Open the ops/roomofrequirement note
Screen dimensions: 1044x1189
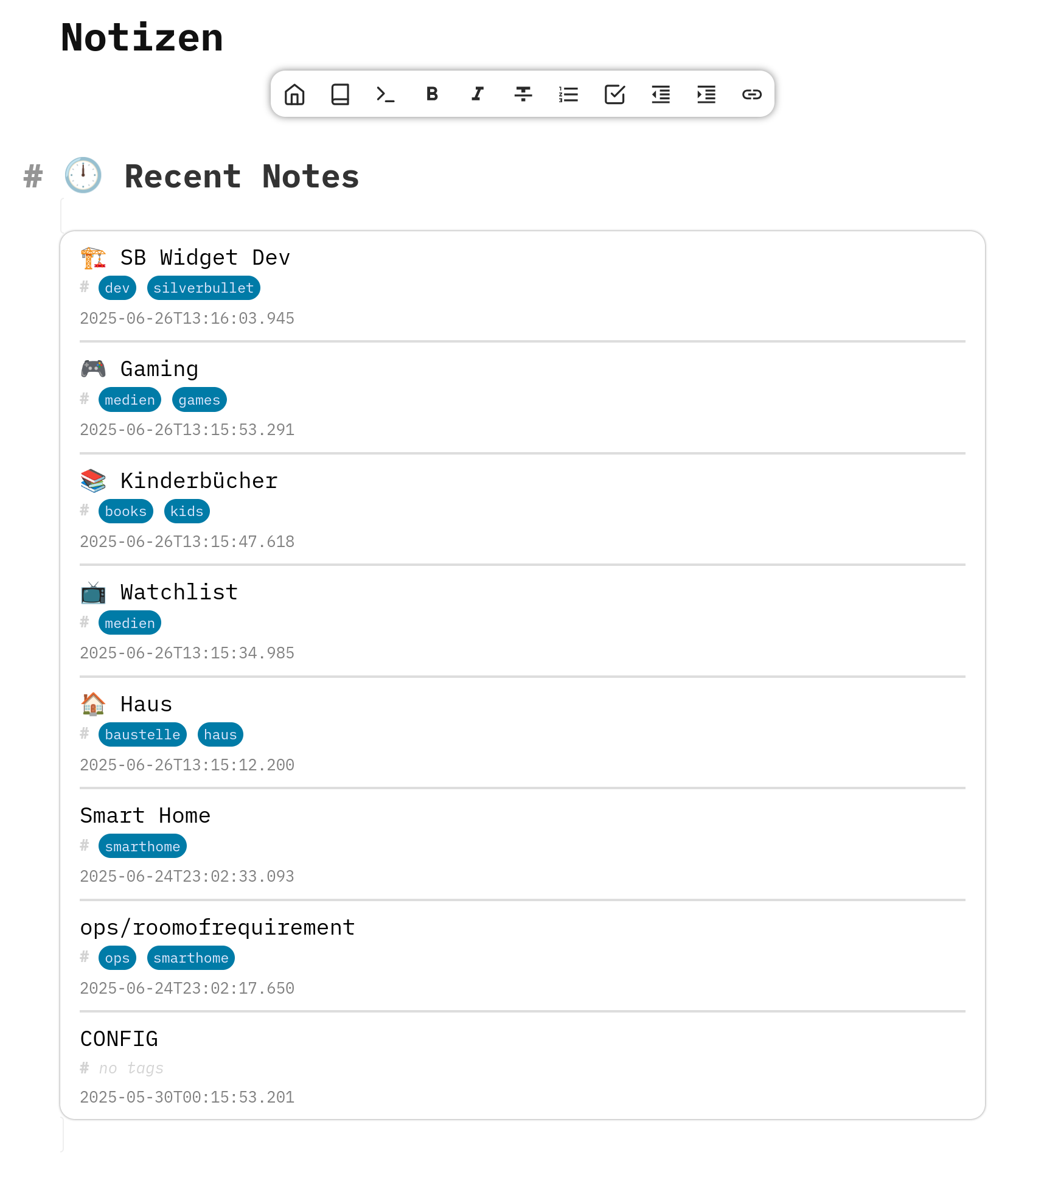pyautogui.click(x=218, y=928)
